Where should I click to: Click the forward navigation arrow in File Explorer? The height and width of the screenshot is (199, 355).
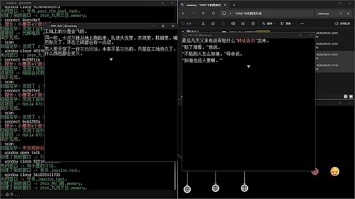coord(194,14)
